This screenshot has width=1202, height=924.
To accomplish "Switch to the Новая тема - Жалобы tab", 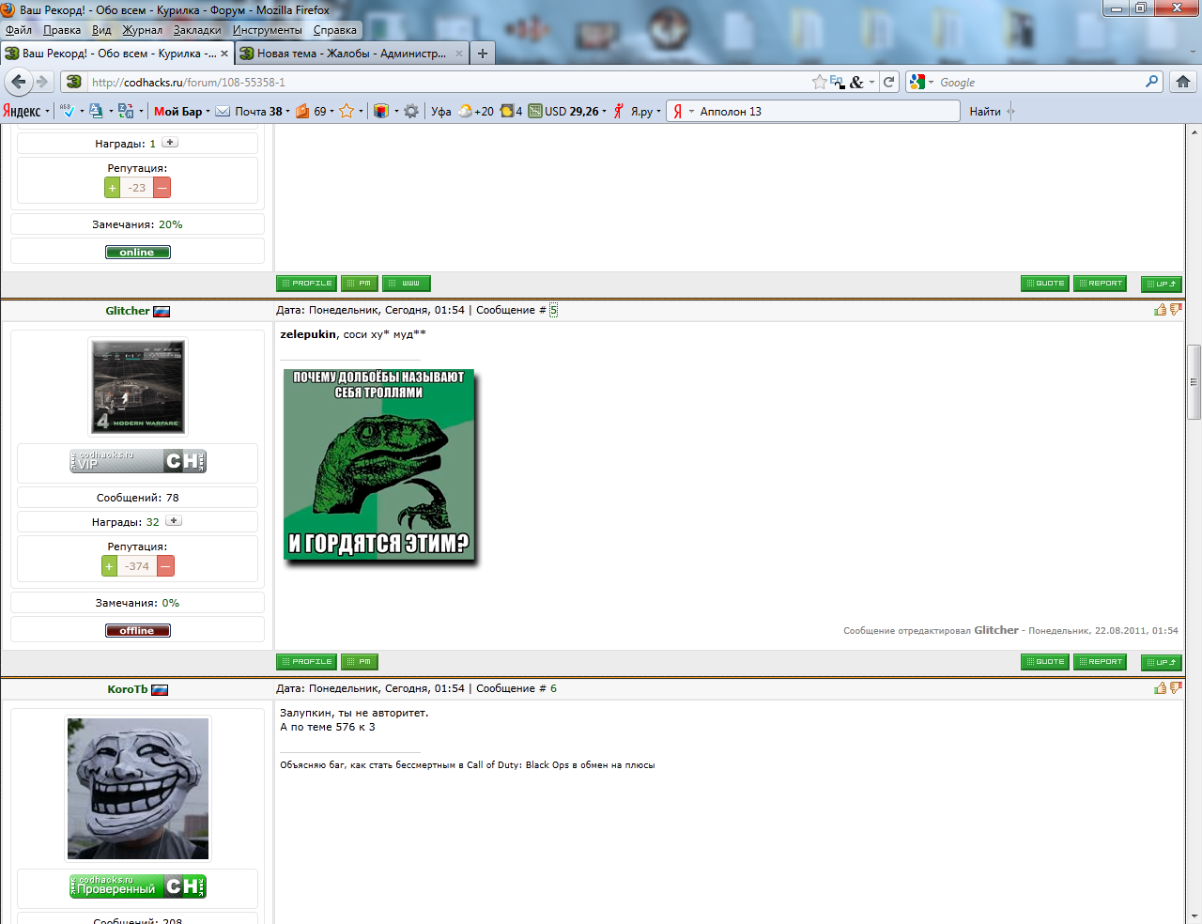I will pyautogui.click(x=351, y=54).
